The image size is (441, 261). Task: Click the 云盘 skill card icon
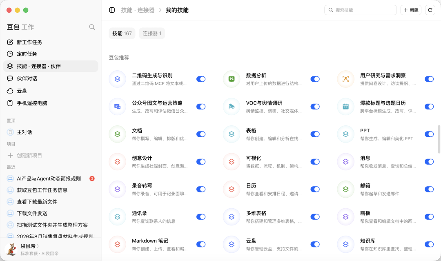(x=232, y=244)
